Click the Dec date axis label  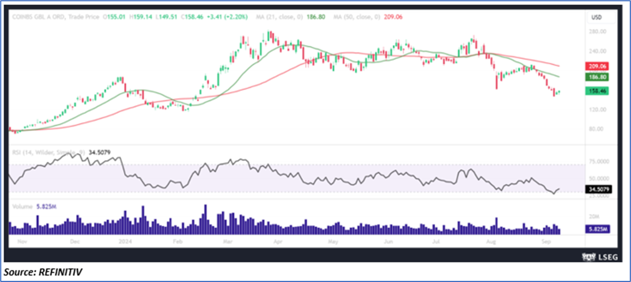click(74, 242)
